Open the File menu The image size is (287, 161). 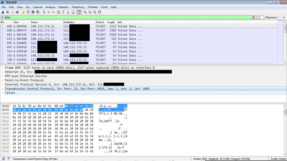click(x=4, y=7)
